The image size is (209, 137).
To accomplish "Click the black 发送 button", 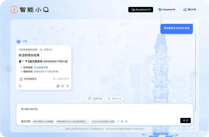I will click(185, 121).
